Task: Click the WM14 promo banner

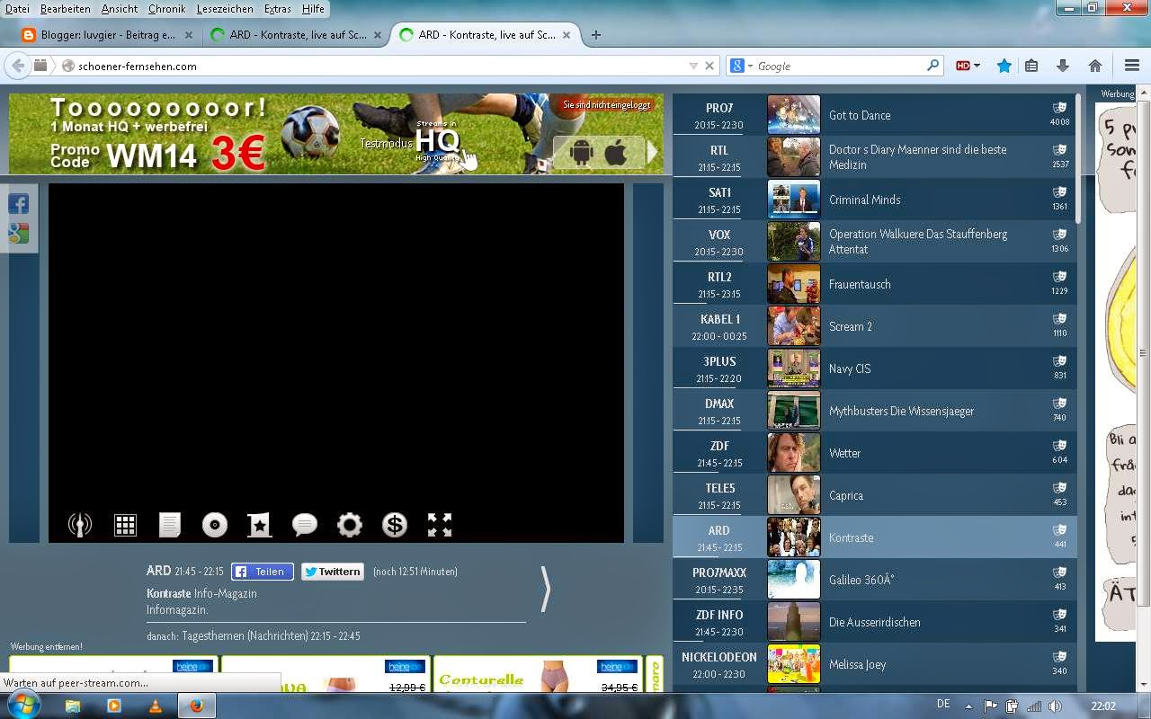Action: (335, 134)
